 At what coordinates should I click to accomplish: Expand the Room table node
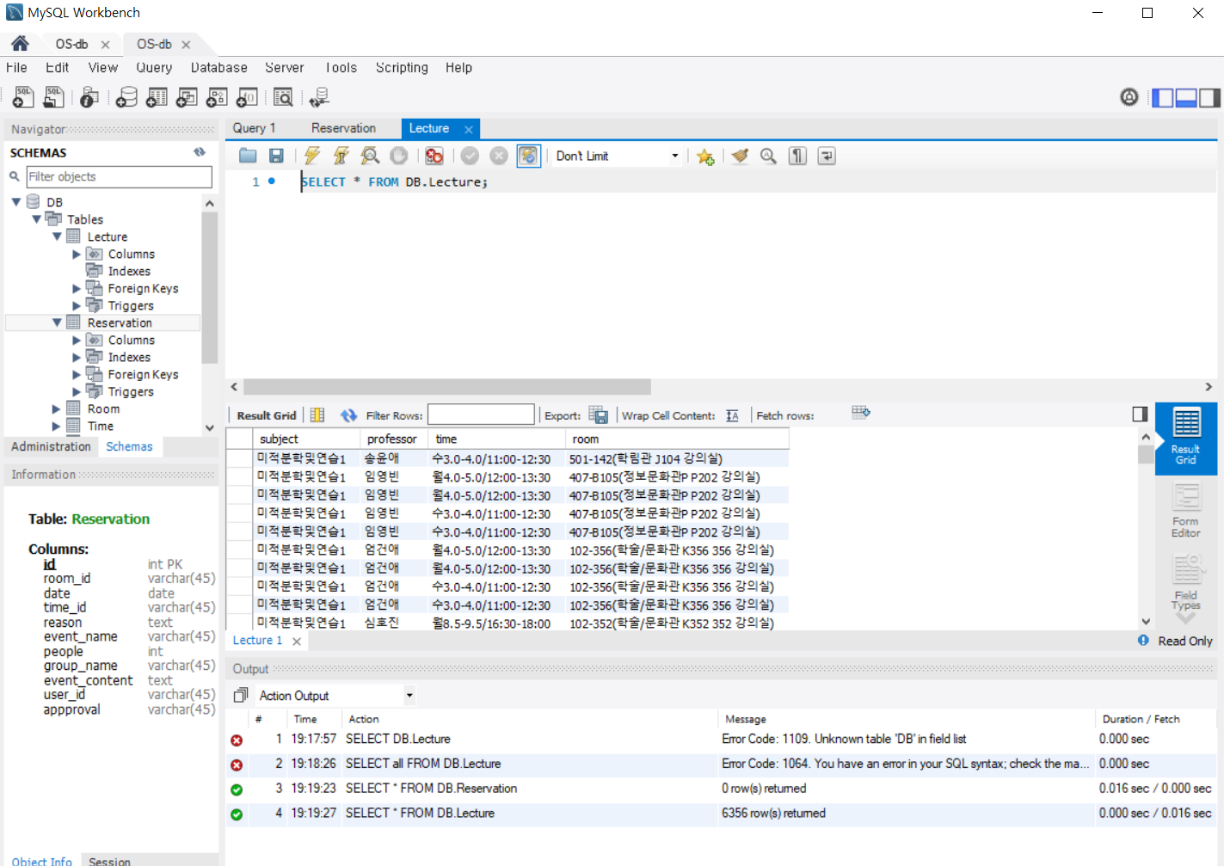pos(57,408)
